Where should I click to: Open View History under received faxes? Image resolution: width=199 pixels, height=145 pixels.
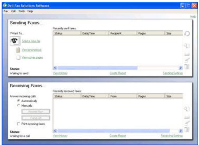60,136
